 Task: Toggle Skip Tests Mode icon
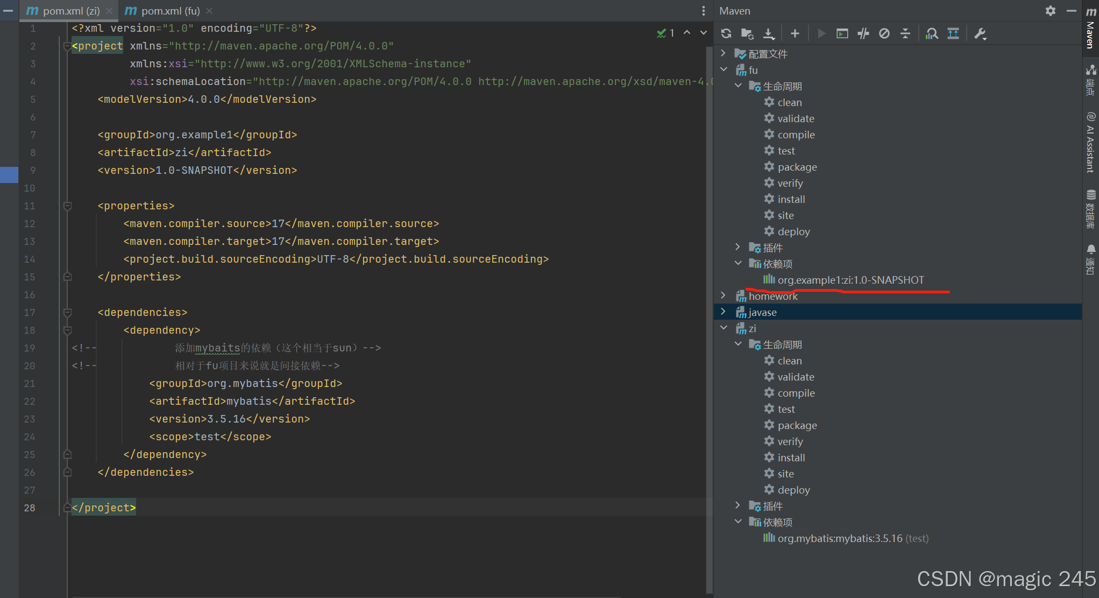click(x=884, y=33)
